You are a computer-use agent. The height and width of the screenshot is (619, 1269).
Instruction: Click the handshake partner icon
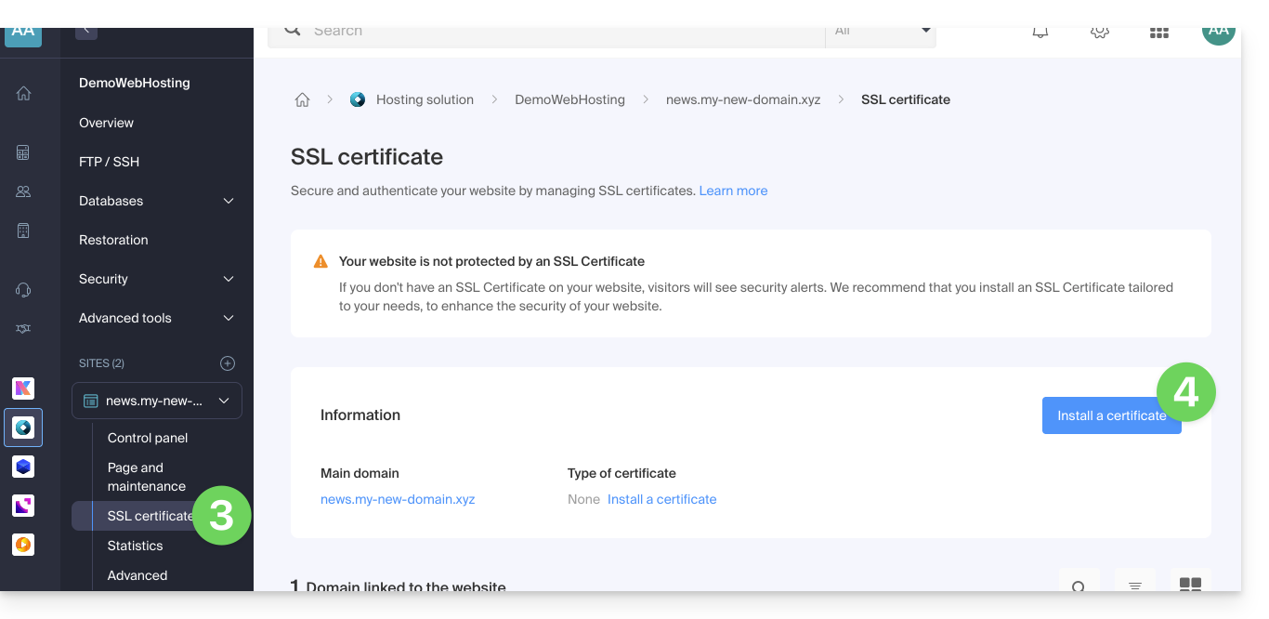click(23, 329)
